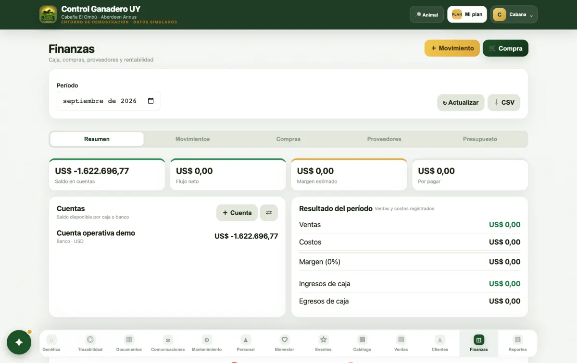Open Bienestar in bottom navigation

[285, 343]
